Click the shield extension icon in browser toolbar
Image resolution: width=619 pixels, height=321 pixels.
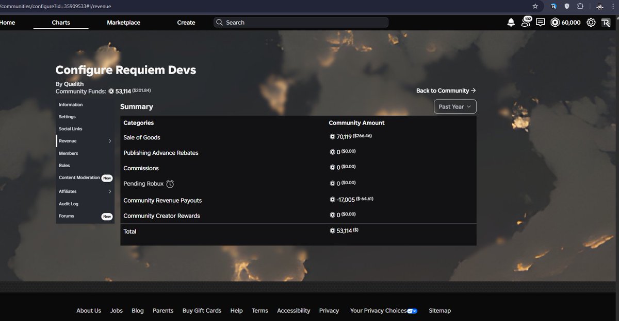pos(567,6)
